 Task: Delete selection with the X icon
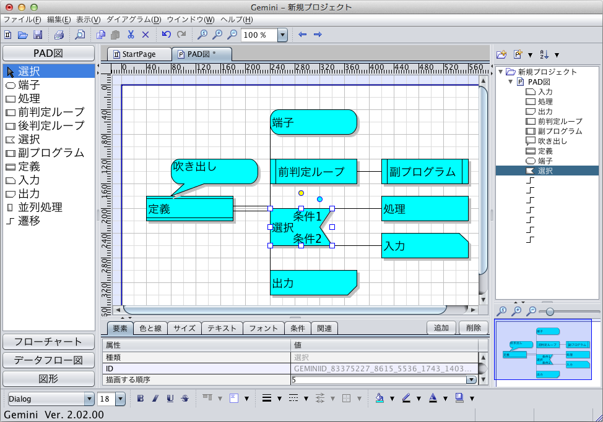[x=145, y=35]
